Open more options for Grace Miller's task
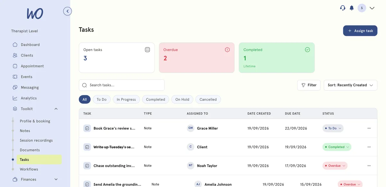The width and height of the screenshot is (386, 187). point(369,128)
